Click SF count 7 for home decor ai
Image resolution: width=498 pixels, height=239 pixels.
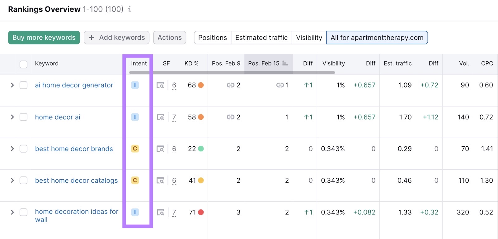coord(174,117)
